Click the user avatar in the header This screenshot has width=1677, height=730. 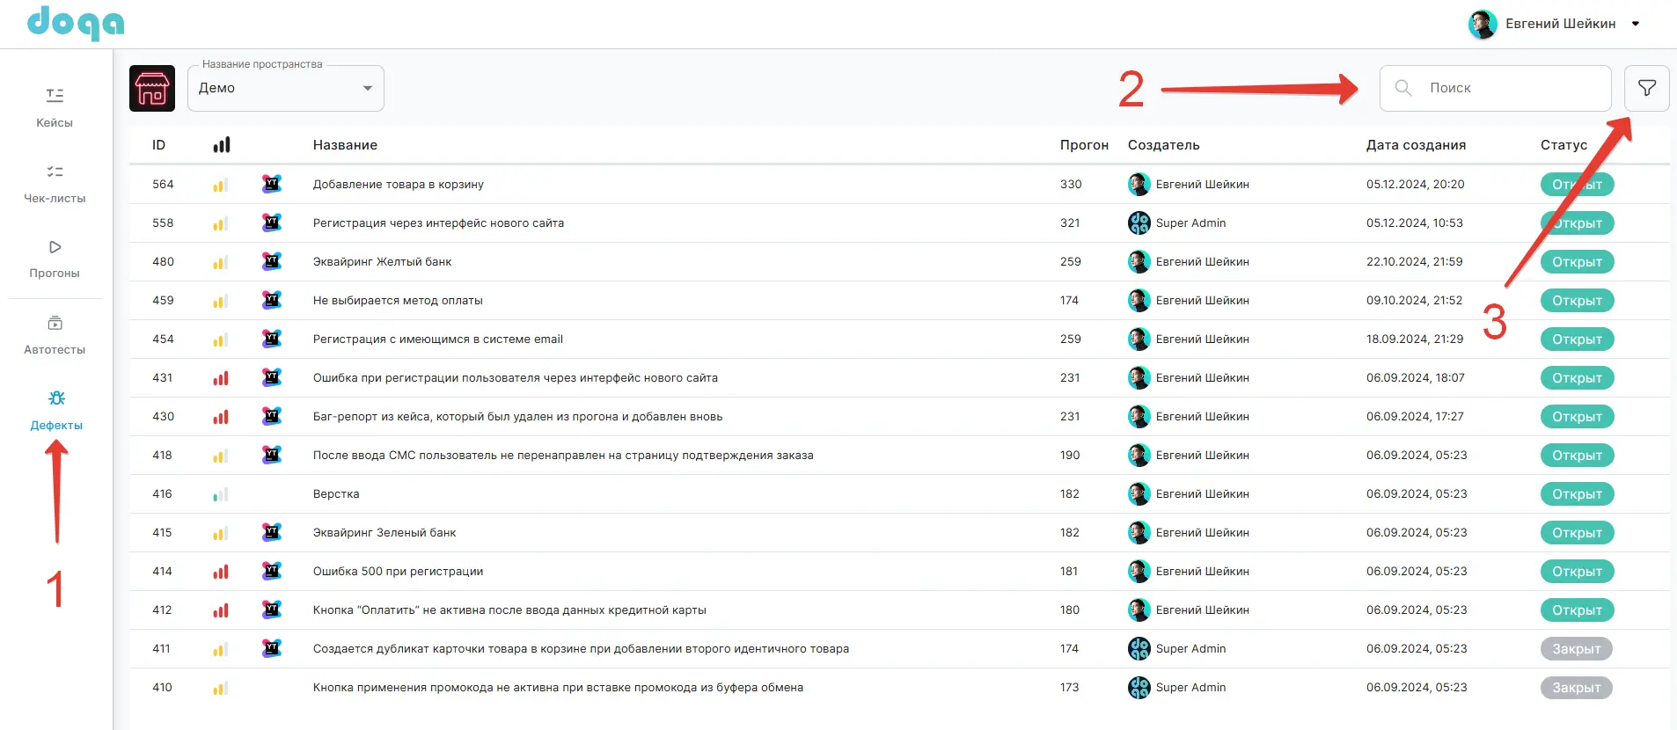pos(1483,24)
